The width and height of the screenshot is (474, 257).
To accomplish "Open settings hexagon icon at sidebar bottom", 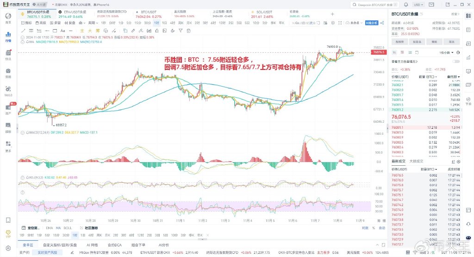I will point(8,248).
